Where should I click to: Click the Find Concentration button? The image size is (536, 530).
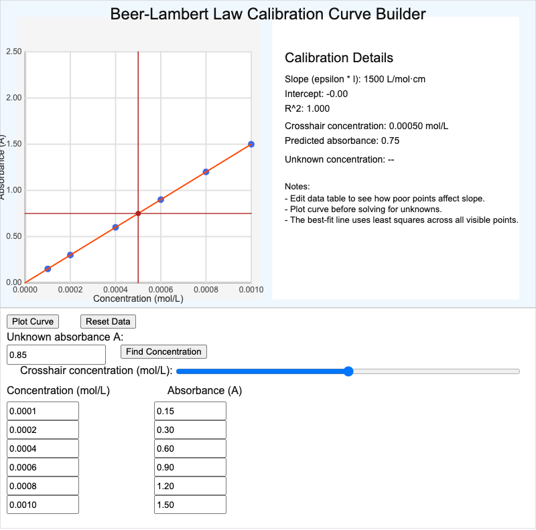[x=163, y=351]
